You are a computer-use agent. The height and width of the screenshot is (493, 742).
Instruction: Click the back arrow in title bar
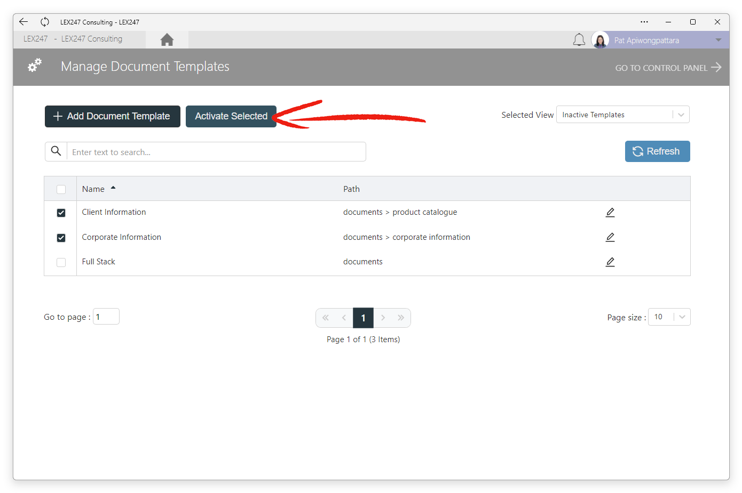pos(23,22)
